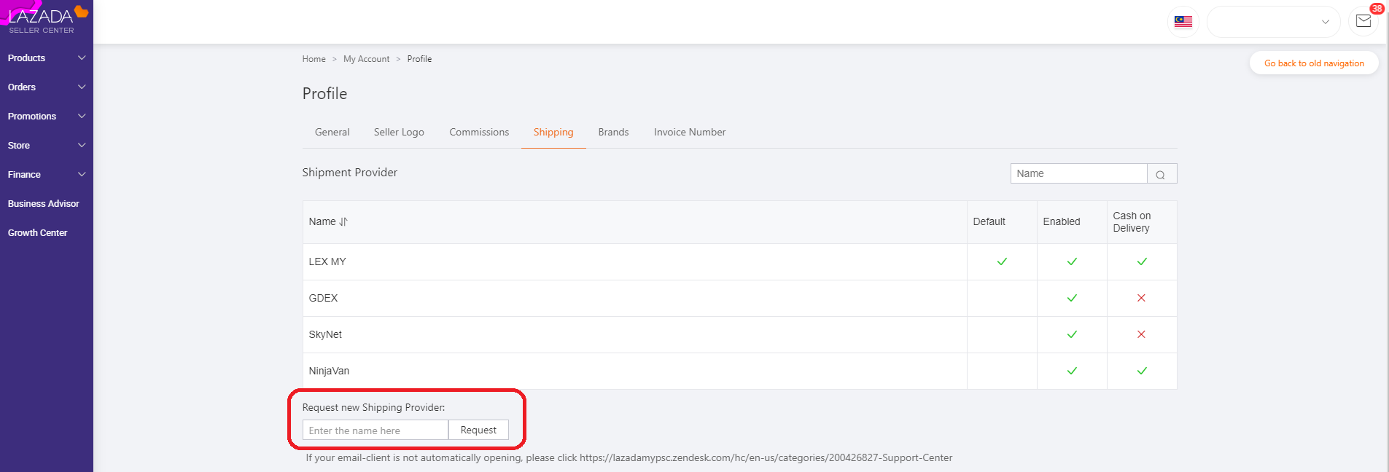Image resolution: width=1389 pixels, height=472 pixels.
Task: Expand the Products sidebar menu
Action: [x=47, y=58]
